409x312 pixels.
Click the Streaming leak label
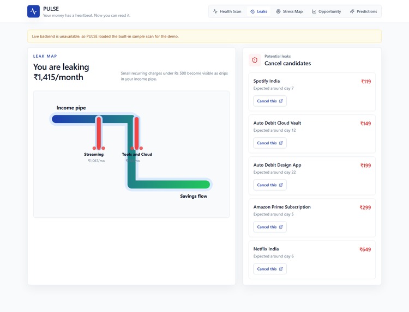pyautogui.click(x=94, y=155)
